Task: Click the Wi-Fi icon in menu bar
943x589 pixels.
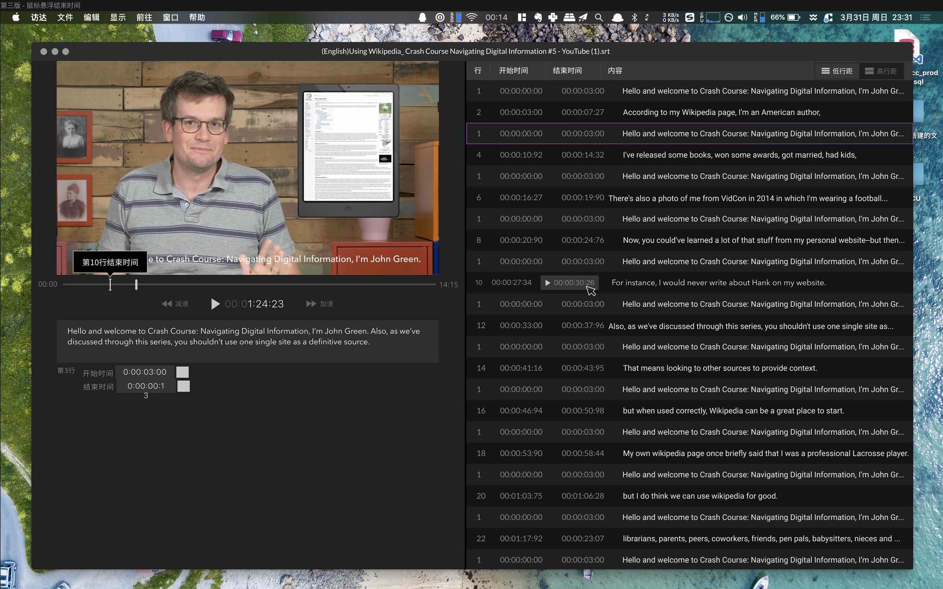Action: [x=471, y=17]
